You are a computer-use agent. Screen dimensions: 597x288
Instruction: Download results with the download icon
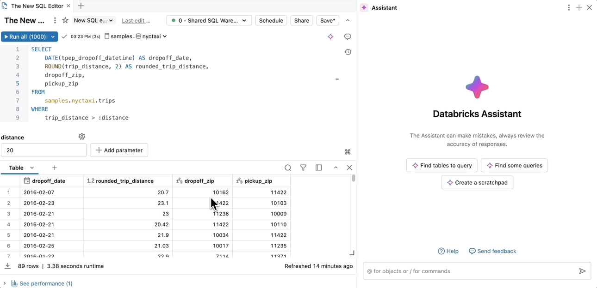[8, 266]
